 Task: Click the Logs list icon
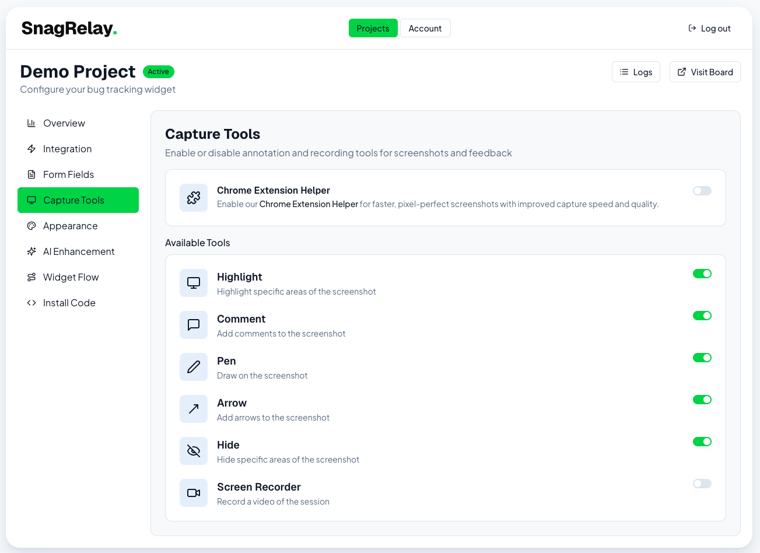[624, 72]
